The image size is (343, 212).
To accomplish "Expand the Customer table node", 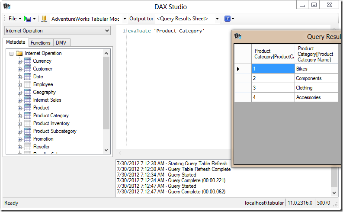I will 19,69.
